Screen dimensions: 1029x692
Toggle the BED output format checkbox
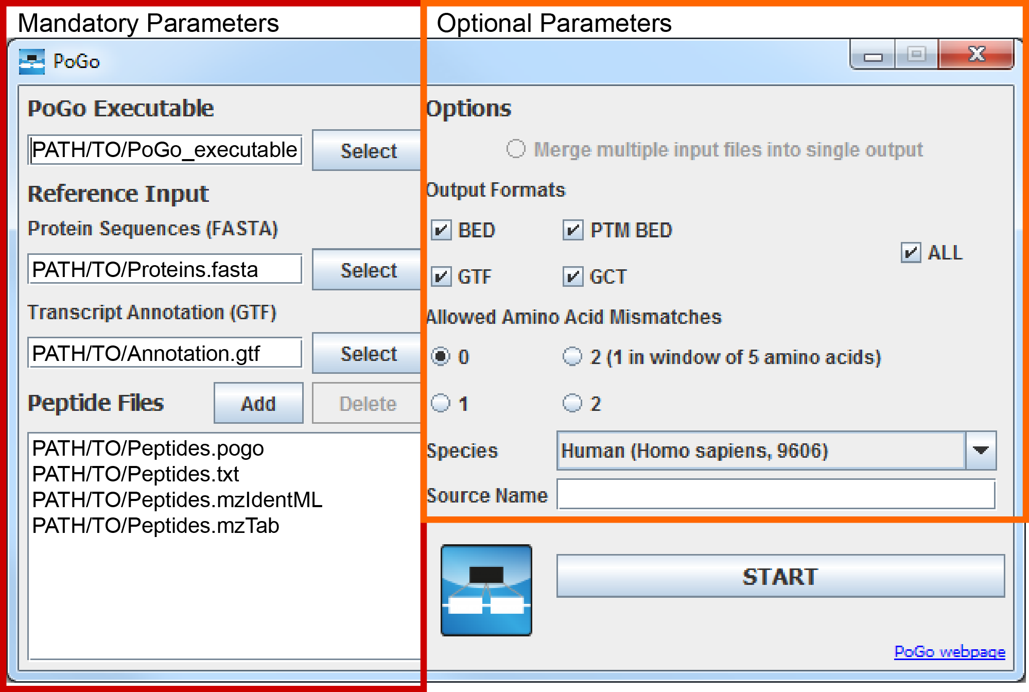[441, 230]
